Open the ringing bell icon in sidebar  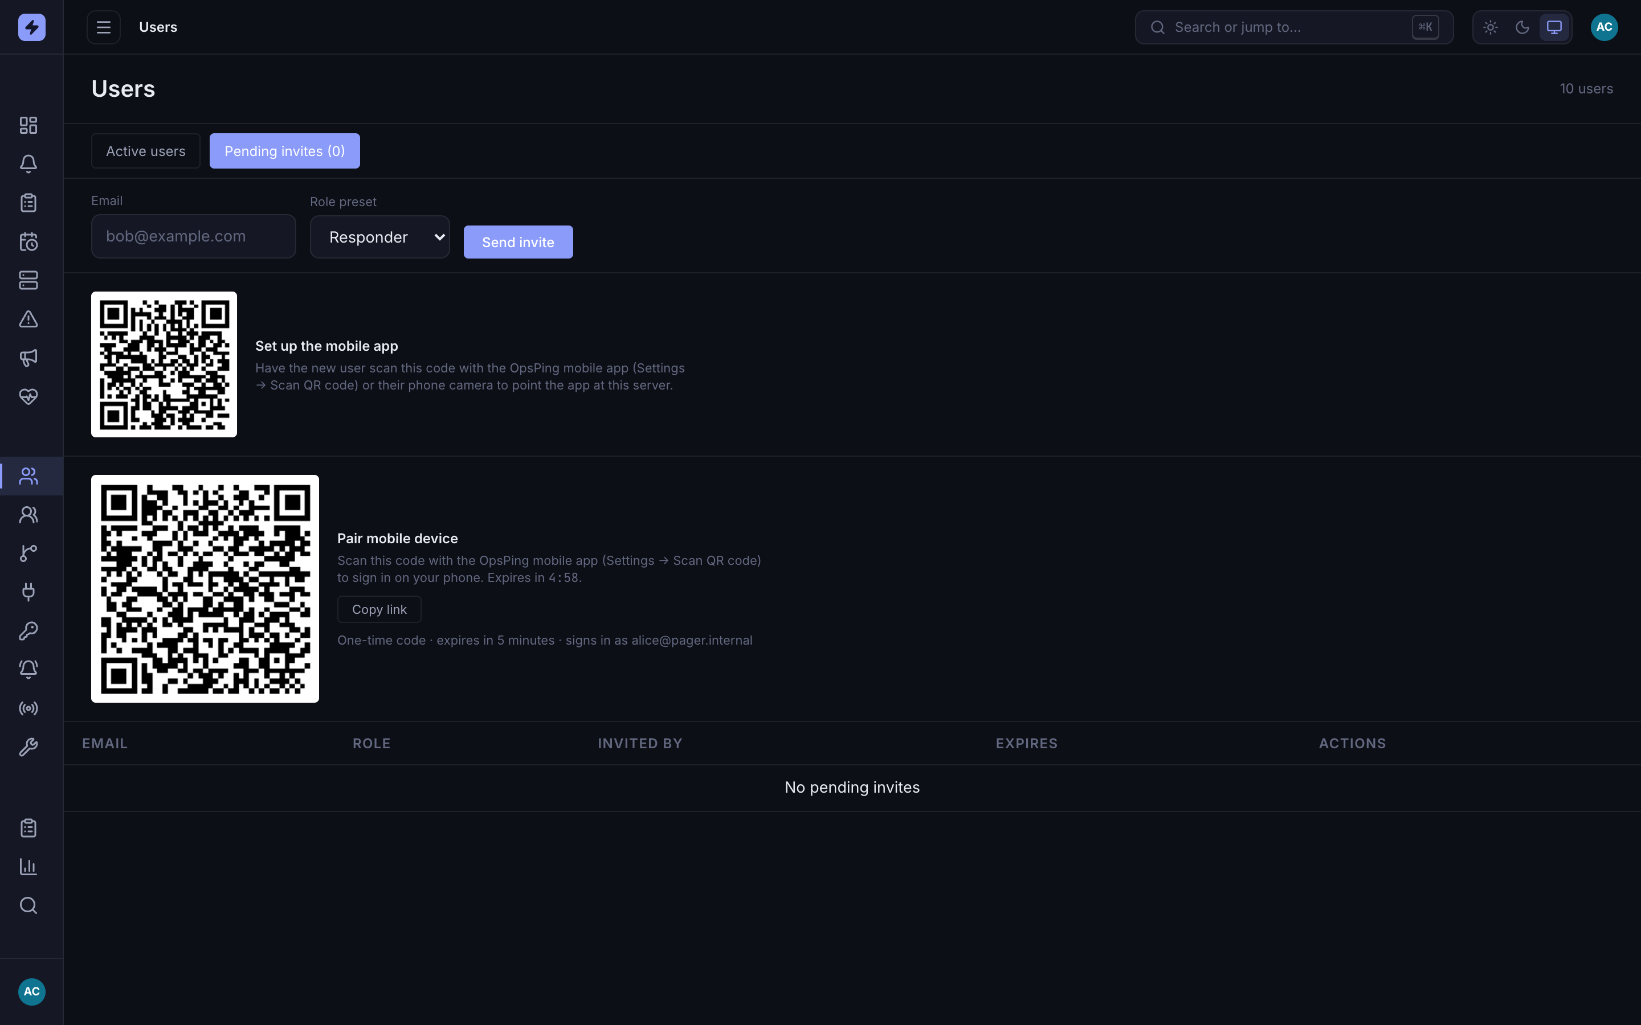(28, 669)
